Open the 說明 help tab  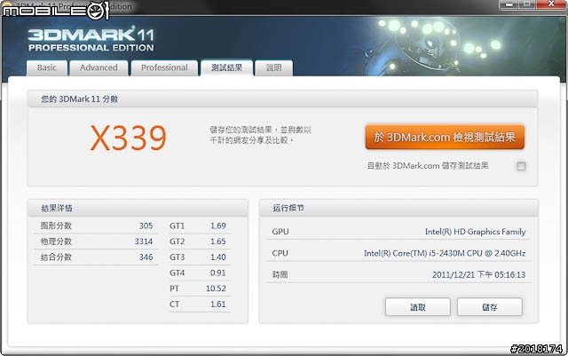[274, 67]
